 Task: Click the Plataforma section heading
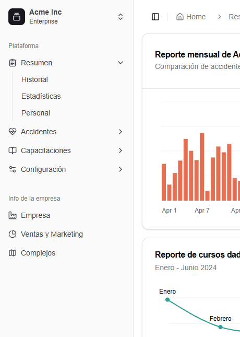click(x=23, y=46)
